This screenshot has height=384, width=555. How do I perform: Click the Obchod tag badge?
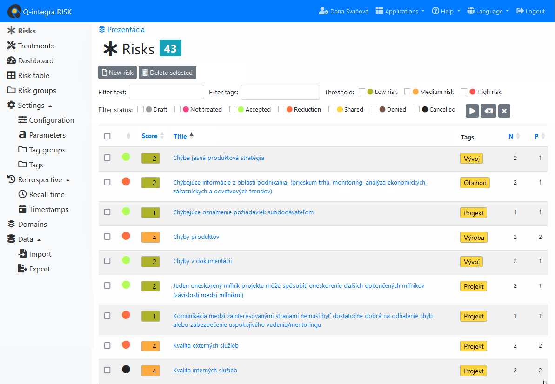click(x=475, y=182)
